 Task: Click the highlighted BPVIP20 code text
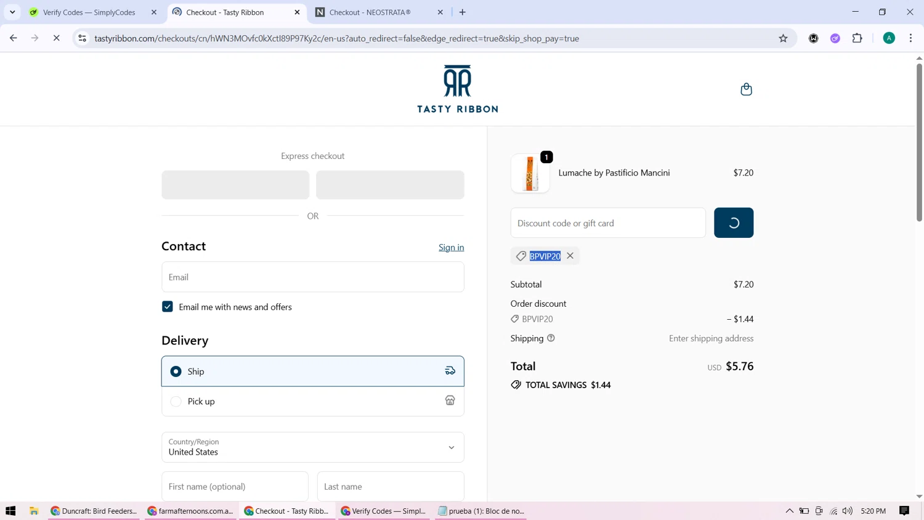tap(545, 256)
